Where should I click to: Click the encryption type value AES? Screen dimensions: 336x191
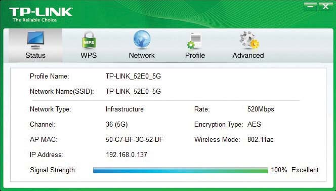[x=254, y=124]
